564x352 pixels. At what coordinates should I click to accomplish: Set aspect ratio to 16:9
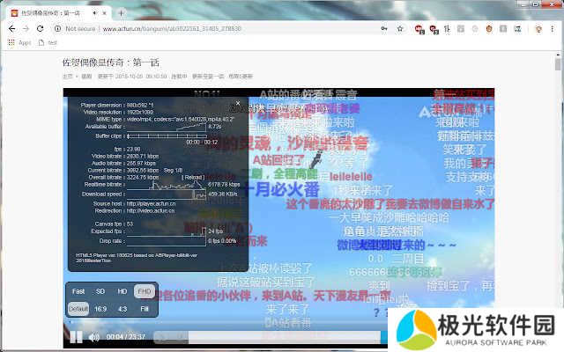(x=101, y=309)
